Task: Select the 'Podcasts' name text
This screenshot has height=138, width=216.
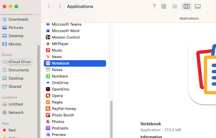Action: [60, 128]
